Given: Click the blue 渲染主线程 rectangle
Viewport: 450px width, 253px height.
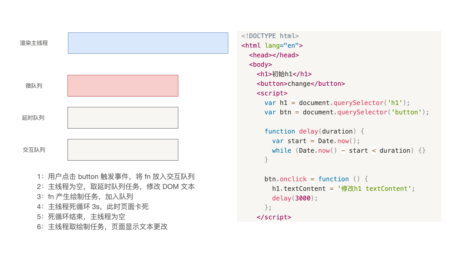Looking at the screenshot, I should (148, 43).
